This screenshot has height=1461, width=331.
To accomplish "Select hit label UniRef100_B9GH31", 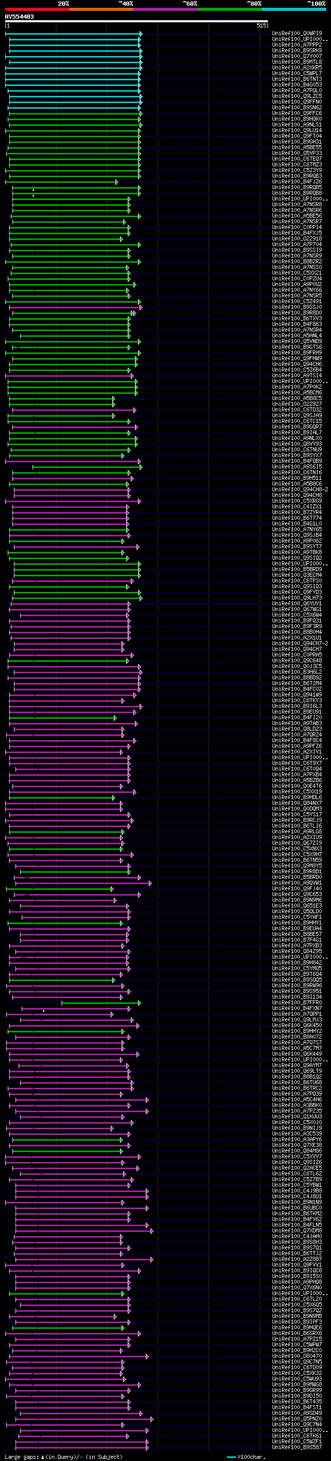I will pyautogui.click(x=297, y=142).
